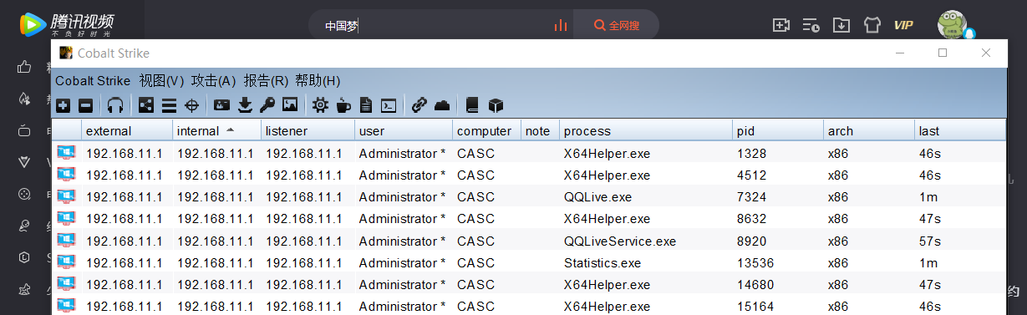
Task: Generate Windows executable via the gear icon
Action: pos(320,105)
